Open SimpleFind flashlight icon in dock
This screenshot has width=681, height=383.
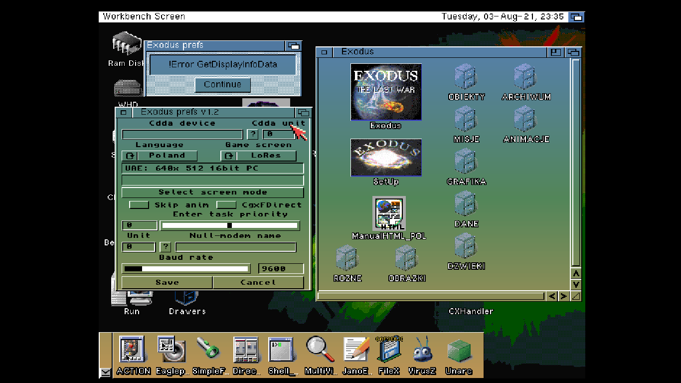[208, 348]
